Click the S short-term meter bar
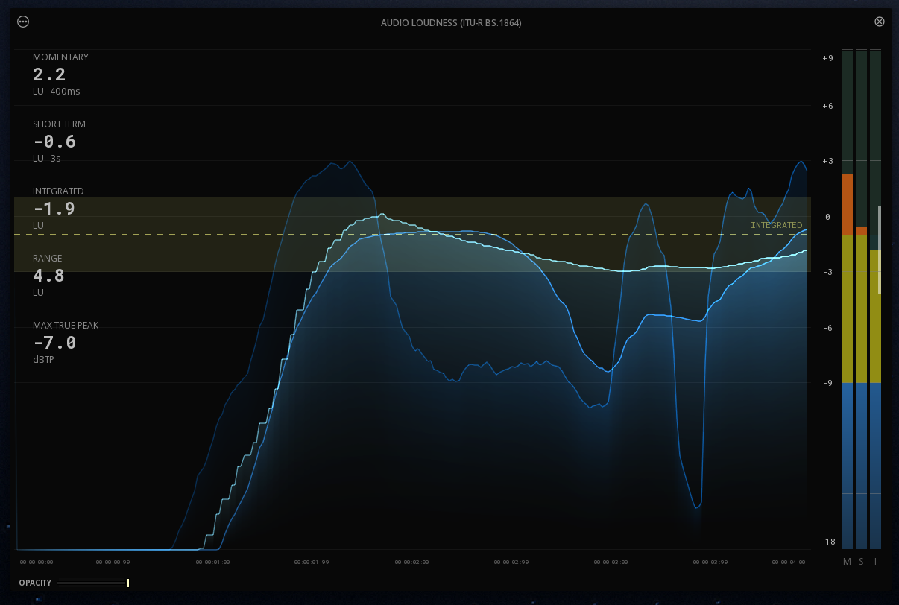 (861, 298)
